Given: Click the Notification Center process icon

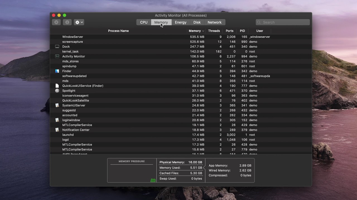Looking at the screenshot, I should click(57, 130).
